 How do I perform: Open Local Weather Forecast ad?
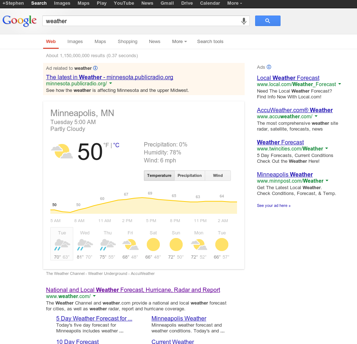[x=288, y=78]
